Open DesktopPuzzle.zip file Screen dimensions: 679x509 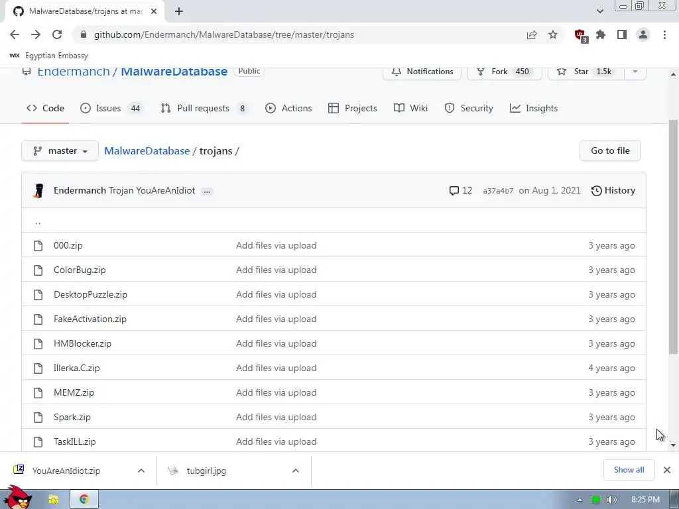tap(90, 295)
